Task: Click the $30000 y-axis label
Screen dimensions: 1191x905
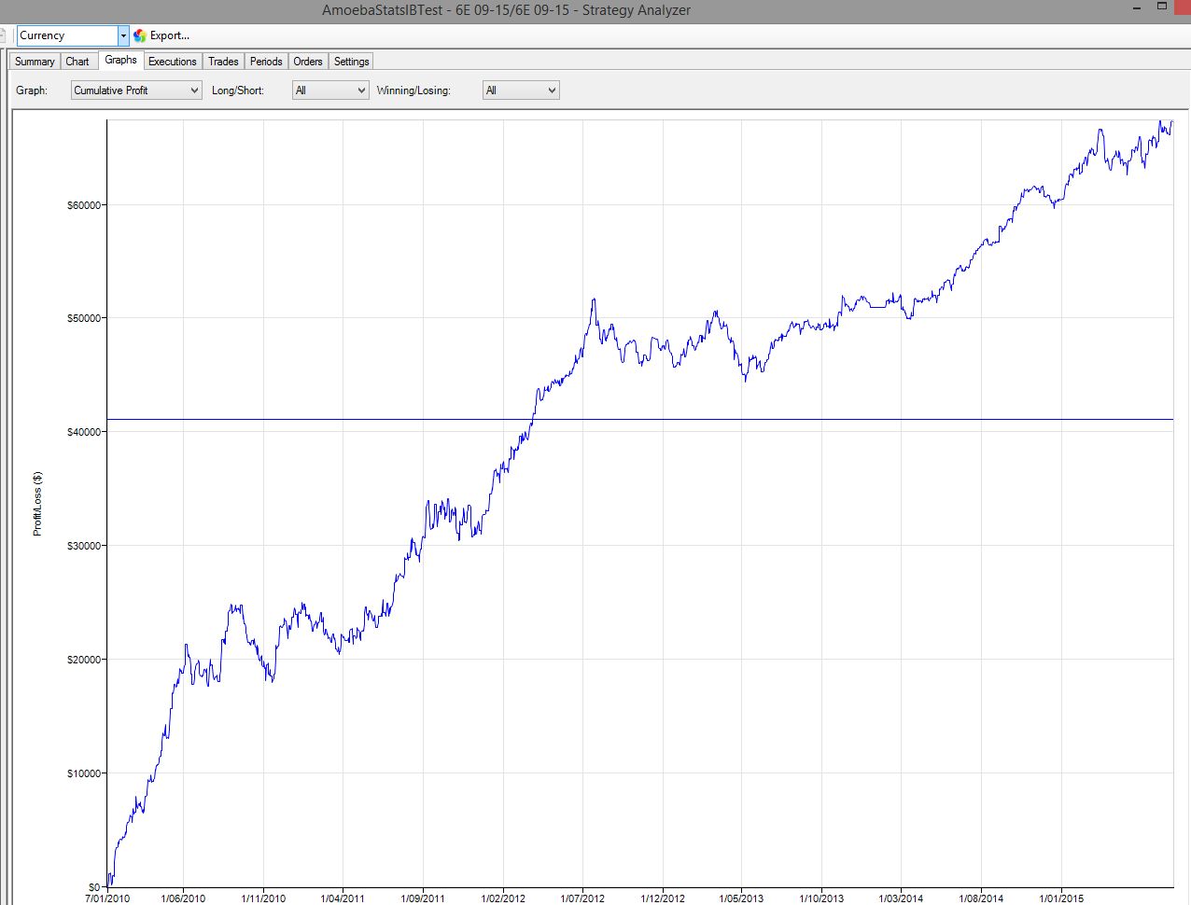Action: click(83, 547)
